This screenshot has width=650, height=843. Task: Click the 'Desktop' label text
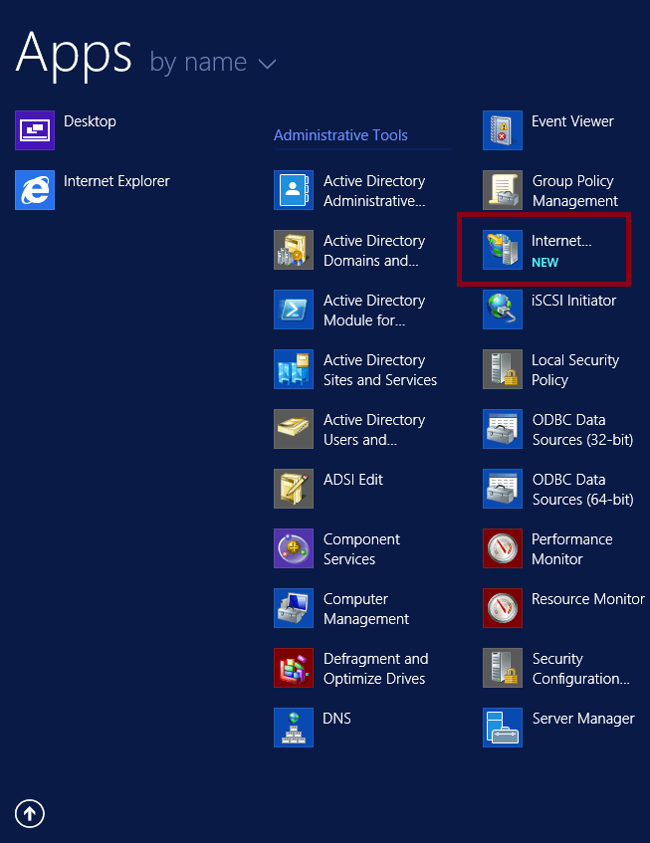coord(90,121)
